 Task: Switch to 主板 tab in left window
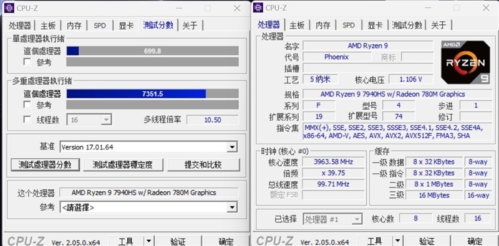click(x=48, y=26)
